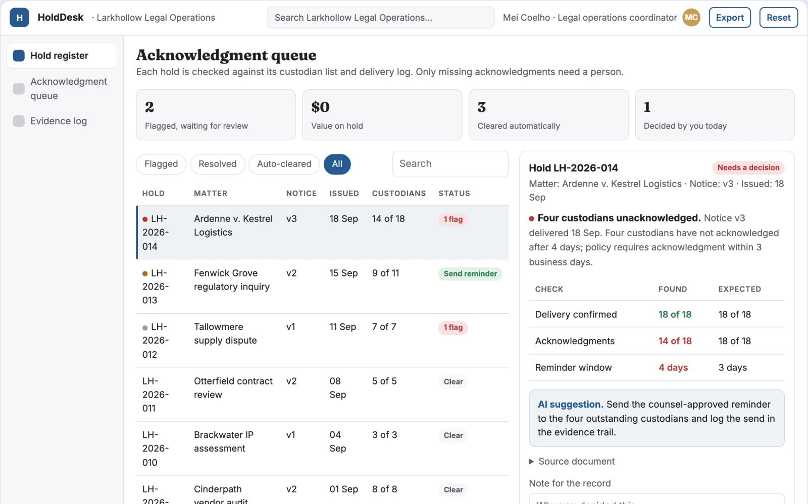
Task: Click the ISSUED column header
Action: click(x=344, y=193)
